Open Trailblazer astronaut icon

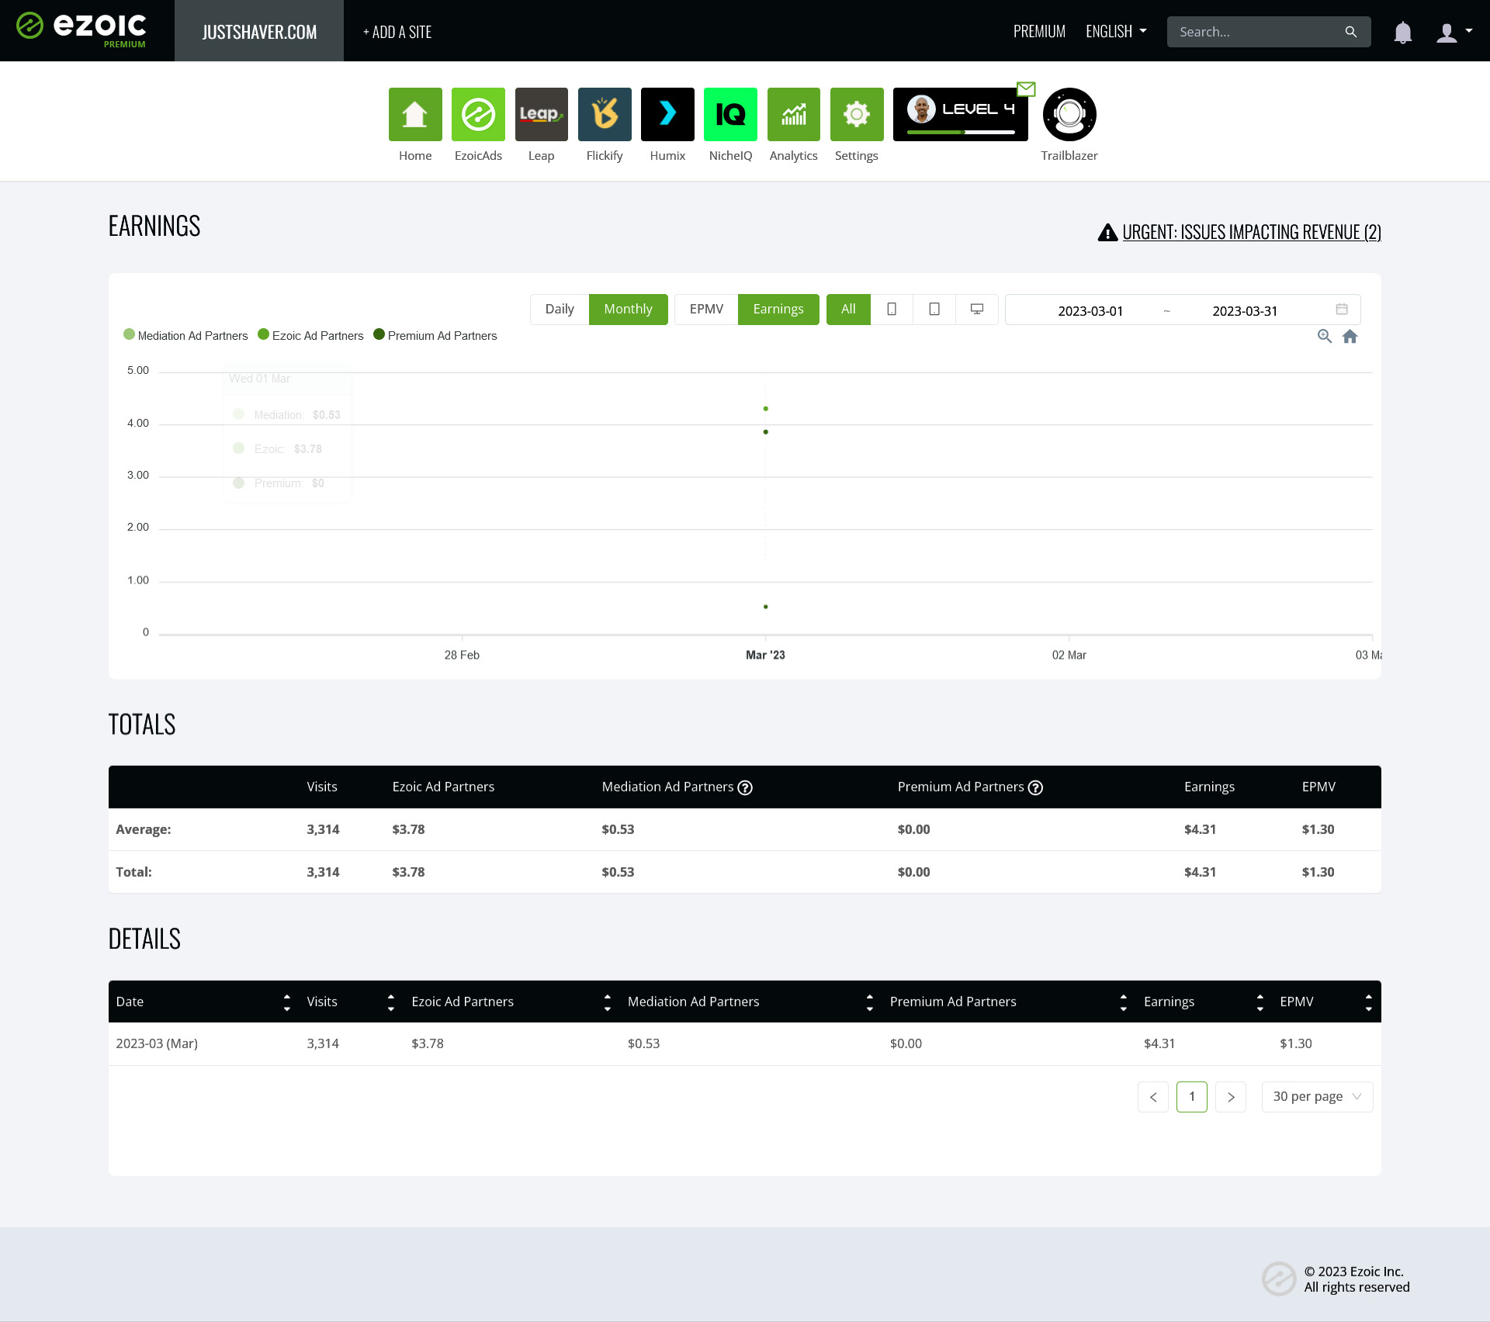coord(1069,114)
